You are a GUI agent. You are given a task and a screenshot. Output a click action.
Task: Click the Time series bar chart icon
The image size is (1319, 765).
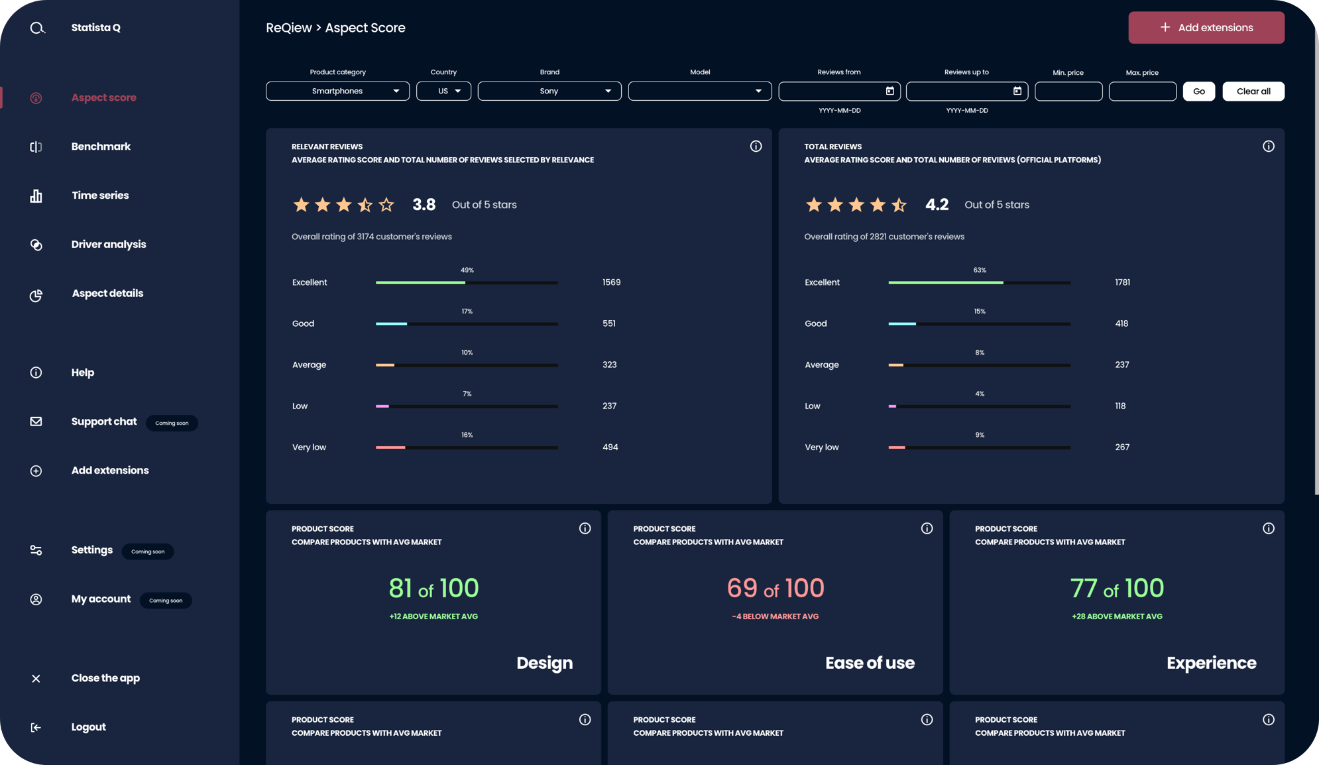click(36, 196)
